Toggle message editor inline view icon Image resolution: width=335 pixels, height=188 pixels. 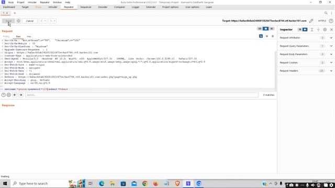tap(261, 36)
